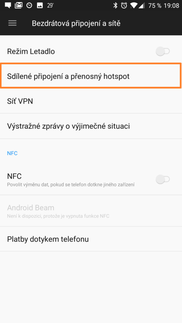
Task: Tap the mobile signal strength icon
Action: pyautogui.click(x=141, y=6)
